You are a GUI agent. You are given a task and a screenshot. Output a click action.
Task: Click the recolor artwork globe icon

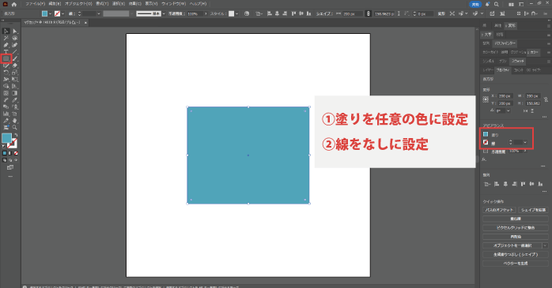point(247,13)
